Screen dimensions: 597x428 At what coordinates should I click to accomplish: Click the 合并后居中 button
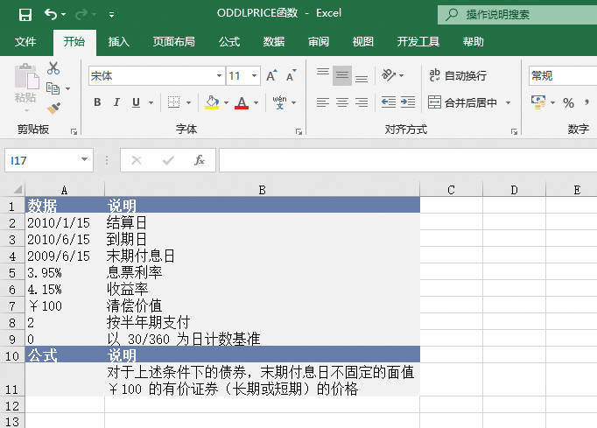[462, 102]
